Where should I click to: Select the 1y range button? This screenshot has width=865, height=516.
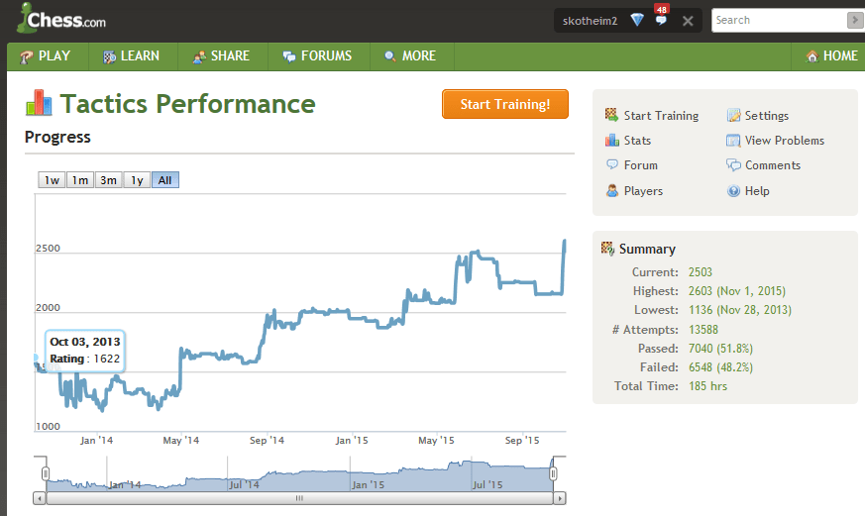point(137,180)
